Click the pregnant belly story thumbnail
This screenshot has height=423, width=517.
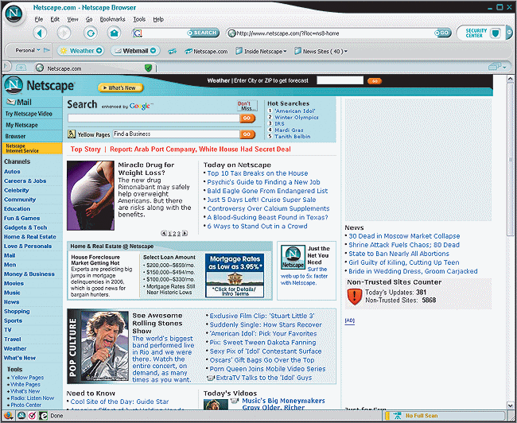click(x=91, y=196)
